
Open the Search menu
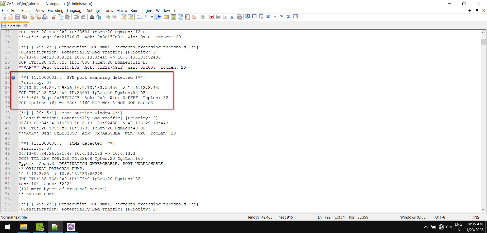coord(27,10)
